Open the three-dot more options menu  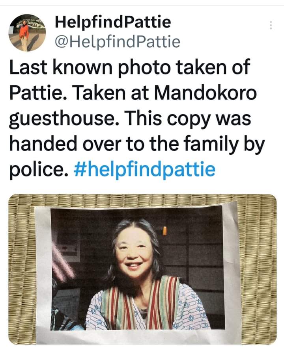pyautogui.click(x=271, y=25)
